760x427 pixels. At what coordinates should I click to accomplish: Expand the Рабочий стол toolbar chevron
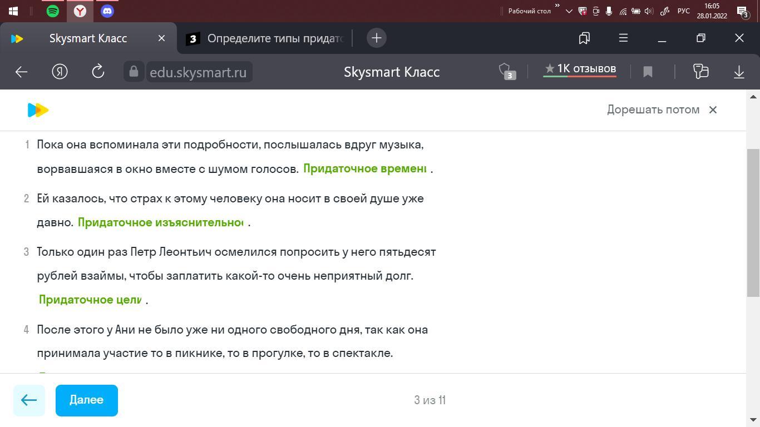[557, 6]
